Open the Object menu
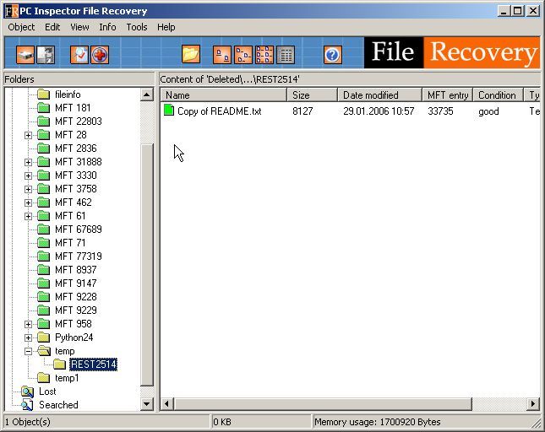This screenshot has width=545, height=432. [21, 27]
